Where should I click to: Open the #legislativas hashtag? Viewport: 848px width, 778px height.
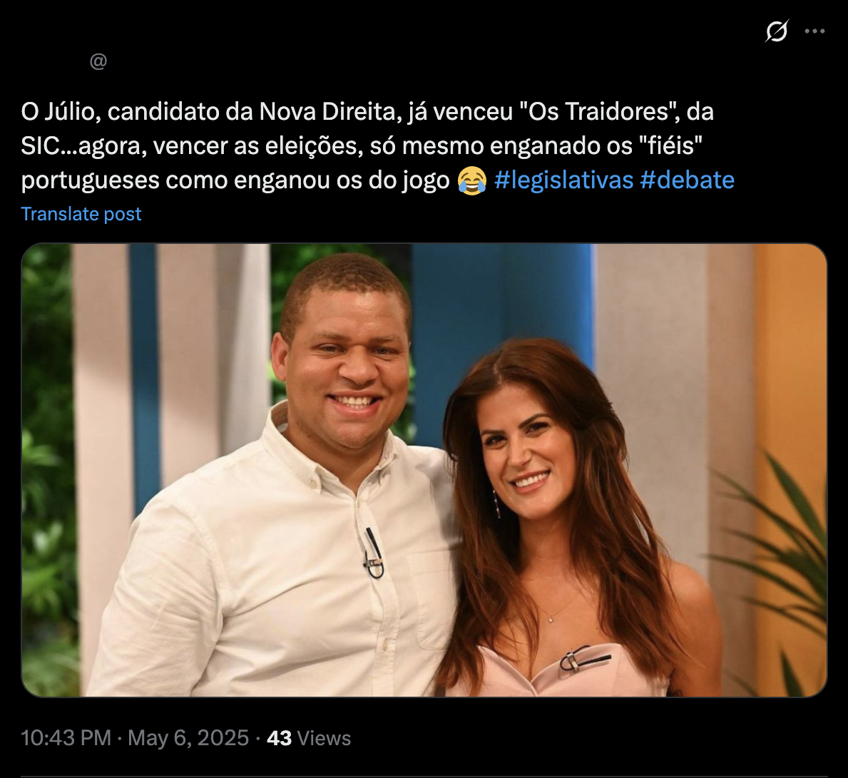[563, 180]
